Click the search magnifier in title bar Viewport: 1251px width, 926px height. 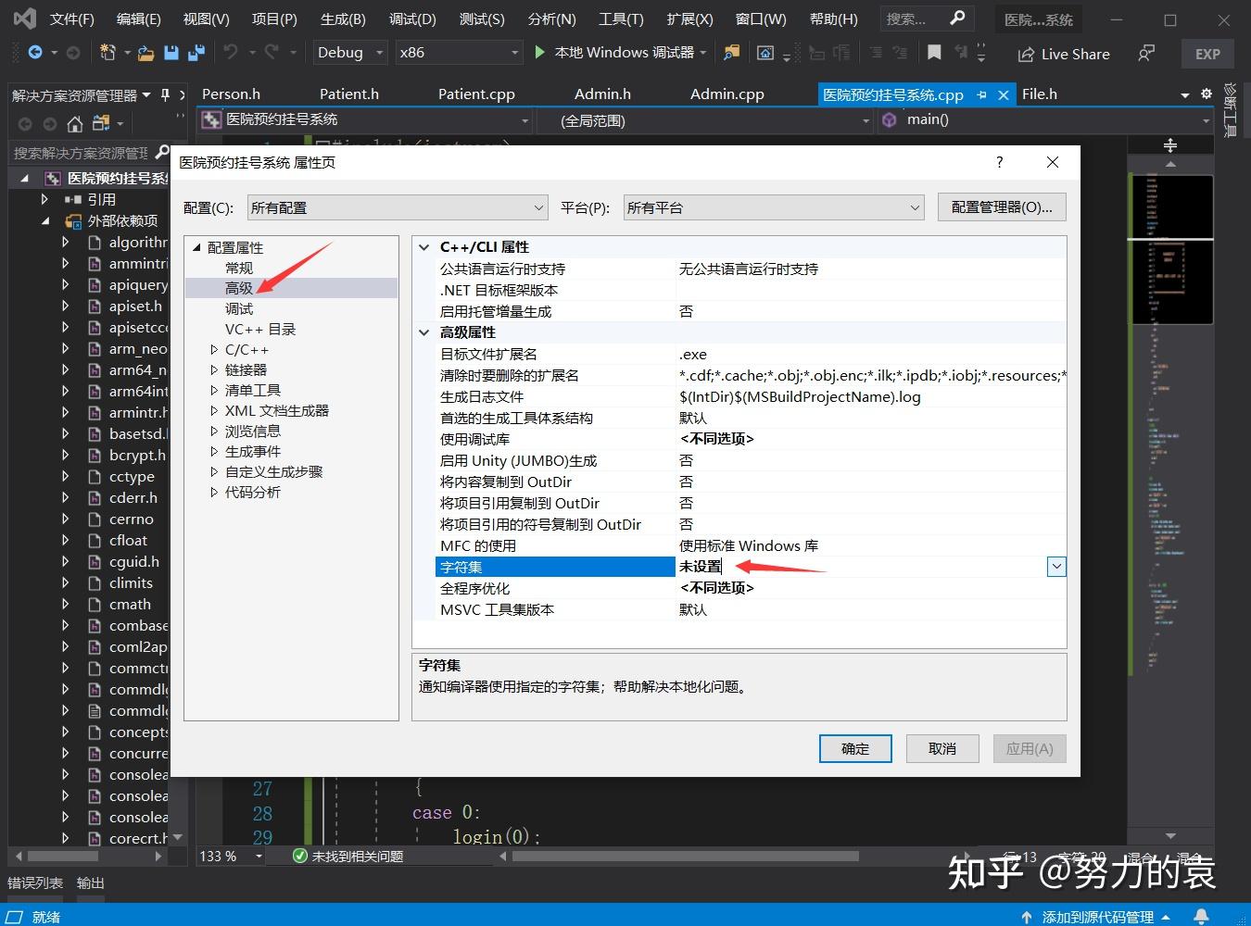(957, 18)
